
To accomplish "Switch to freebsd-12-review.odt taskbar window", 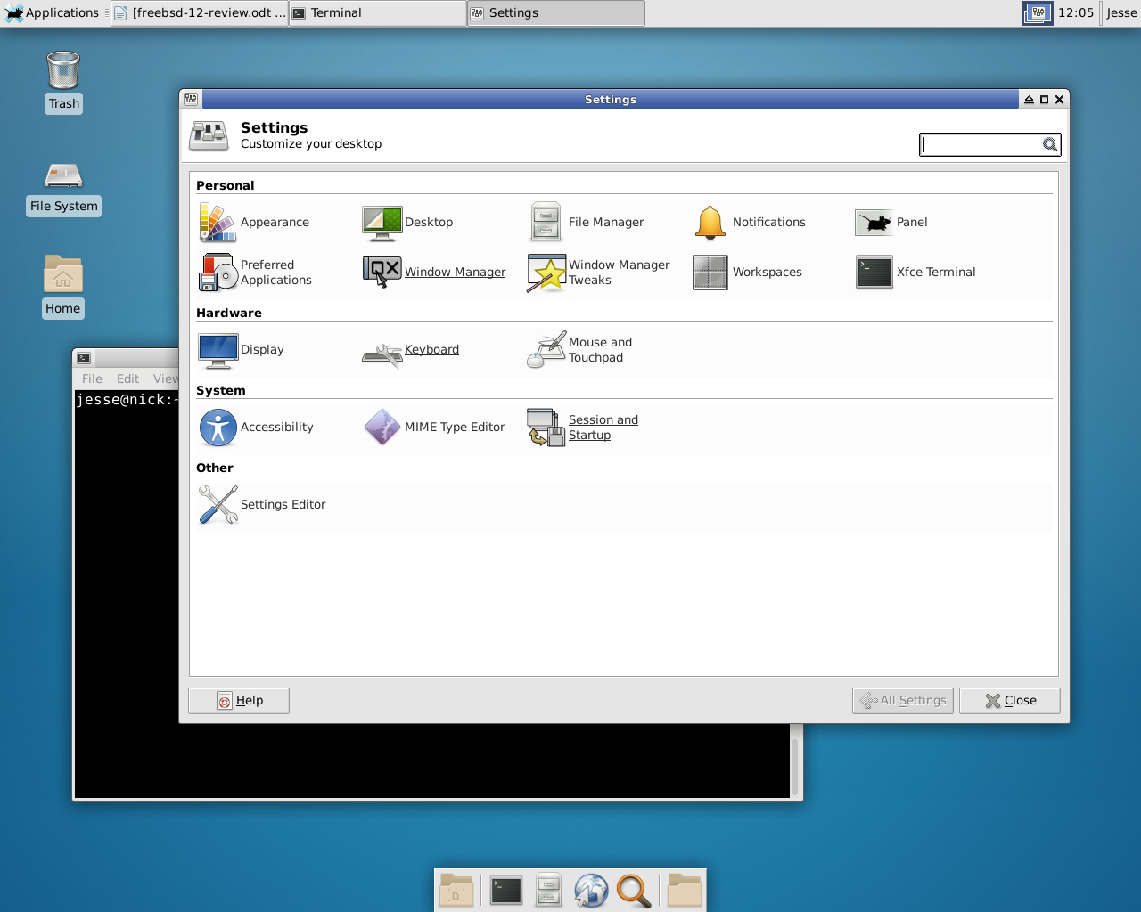I will pyautogui.click(x=200, y=12).
